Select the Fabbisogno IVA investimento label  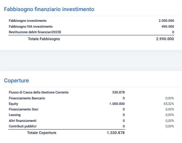[x=31, y=27]
